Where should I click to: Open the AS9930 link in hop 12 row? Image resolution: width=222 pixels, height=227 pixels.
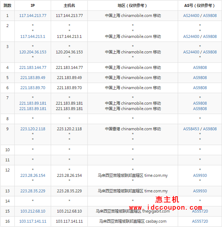tap(200, 175)
